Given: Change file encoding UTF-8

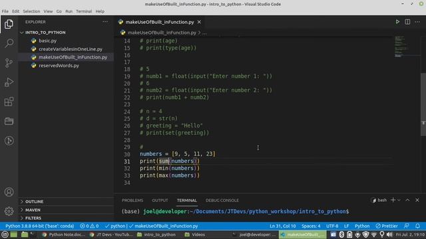Looking at the screenshot, I should pyautogui.click(x=332, y=226).
